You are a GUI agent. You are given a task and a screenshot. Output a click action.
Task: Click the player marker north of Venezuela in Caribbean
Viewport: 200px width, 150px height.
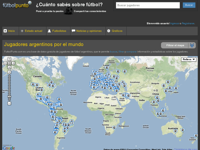point(59,99)
